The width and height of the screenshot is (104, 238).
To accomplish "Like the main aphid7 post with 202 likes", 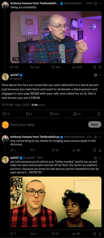I will (x=54, y=114).
